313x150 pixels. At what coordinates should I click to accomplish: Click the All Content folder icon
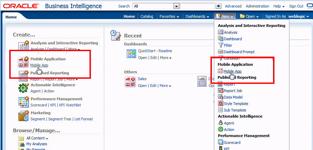coord(21,138)
